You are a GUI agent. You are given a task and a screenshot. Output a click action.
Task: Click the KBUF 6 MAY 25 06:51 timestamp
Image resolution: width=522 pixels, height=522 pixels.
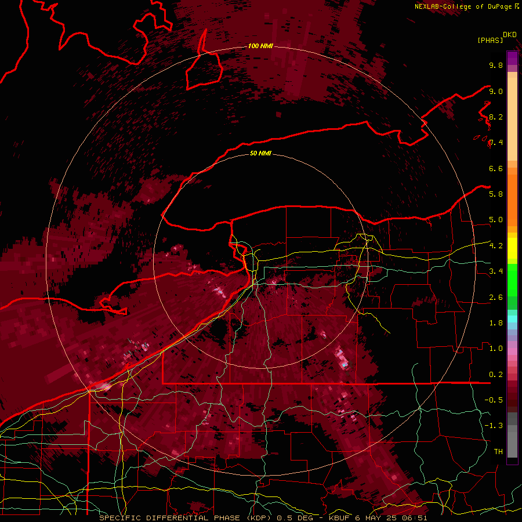pyautogui.click(x=378, y=518)
